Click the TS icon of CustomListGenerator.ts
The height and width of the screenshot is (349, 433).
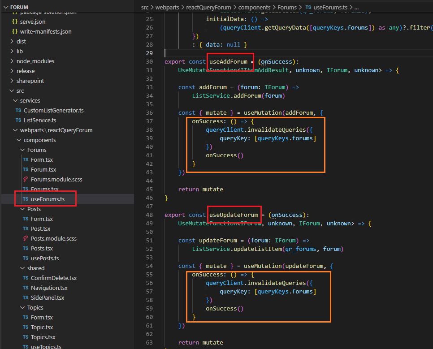[x=18, y=110]
